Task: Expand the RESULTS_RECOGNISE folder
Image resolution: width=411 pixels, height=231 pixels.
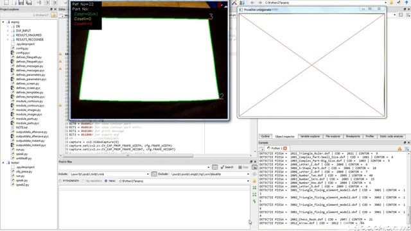Action: click(8, 40)
